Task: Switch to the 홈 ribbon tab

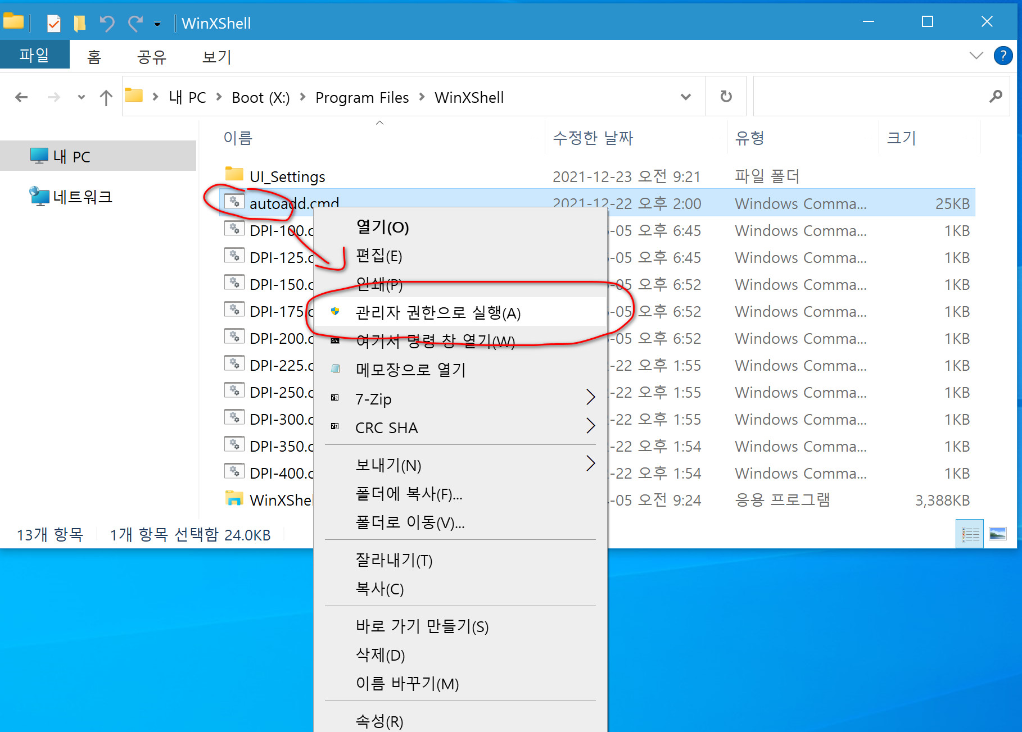Action: click(x=94, y=56)
